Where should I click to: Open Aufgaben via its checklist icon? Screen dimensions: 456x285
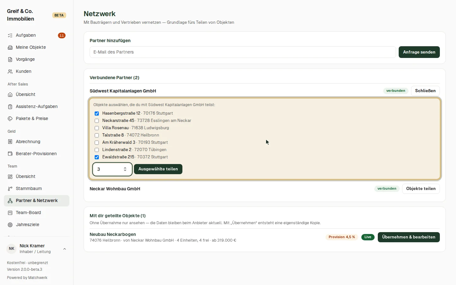[10, 35]
